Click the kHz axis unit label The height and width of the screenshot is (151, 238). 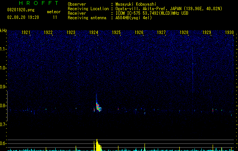coord(3,31)
